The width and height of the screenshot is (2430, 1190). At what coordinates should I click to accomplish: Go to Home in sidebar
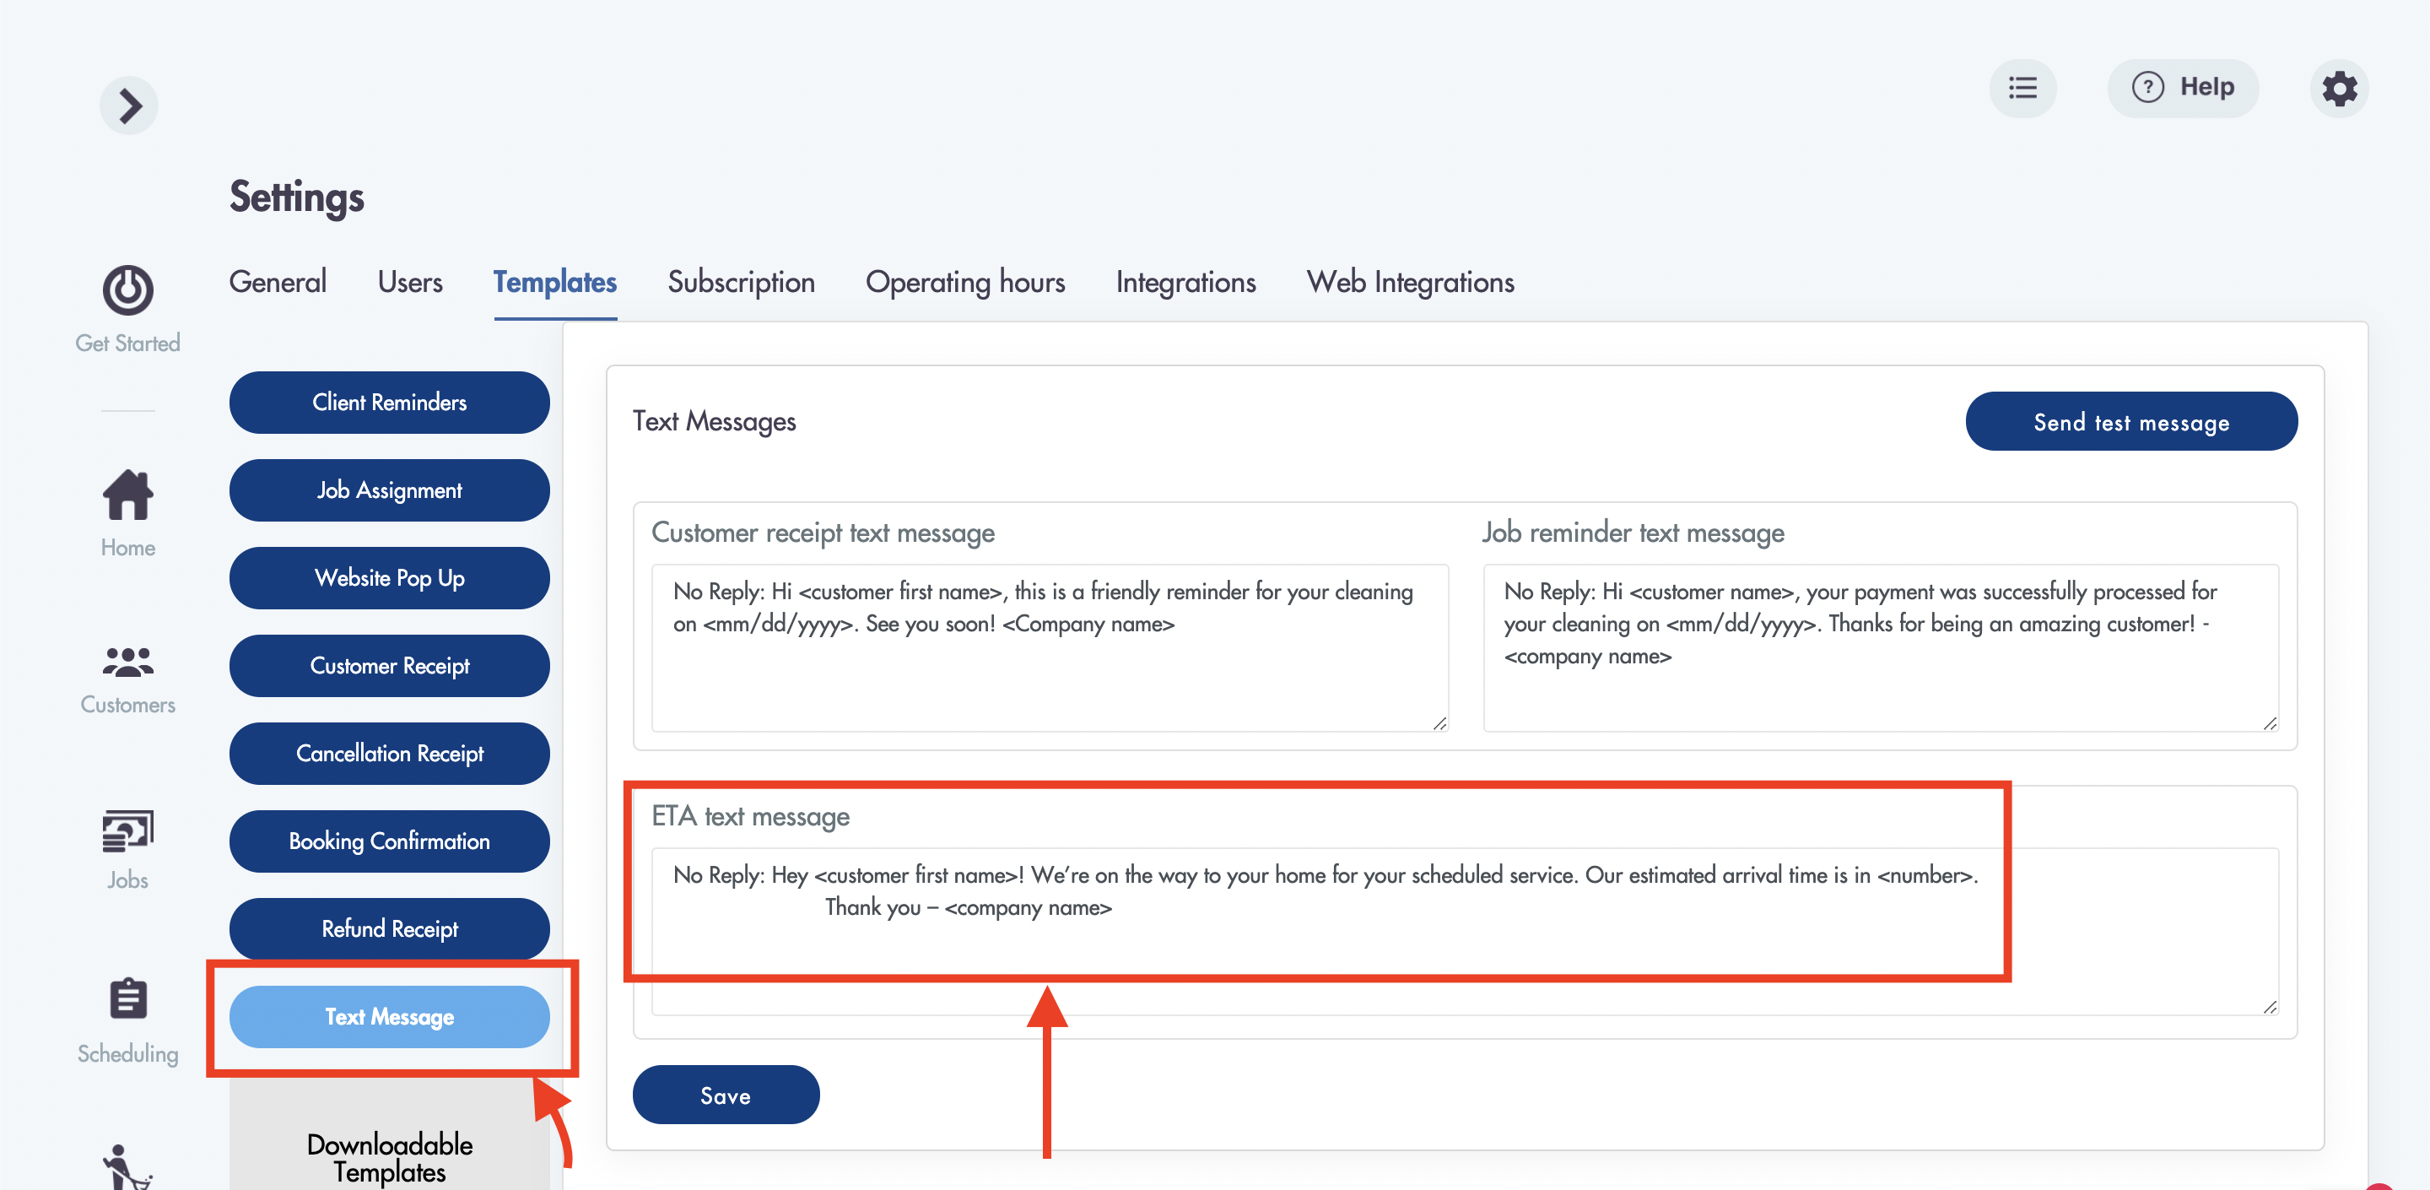(x=127, y=513)
